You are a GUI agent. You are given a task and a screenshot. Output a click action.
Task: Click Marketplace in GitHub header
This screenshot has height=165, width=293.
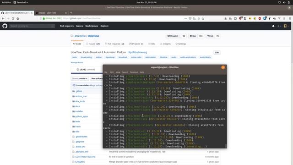(92, 26)
